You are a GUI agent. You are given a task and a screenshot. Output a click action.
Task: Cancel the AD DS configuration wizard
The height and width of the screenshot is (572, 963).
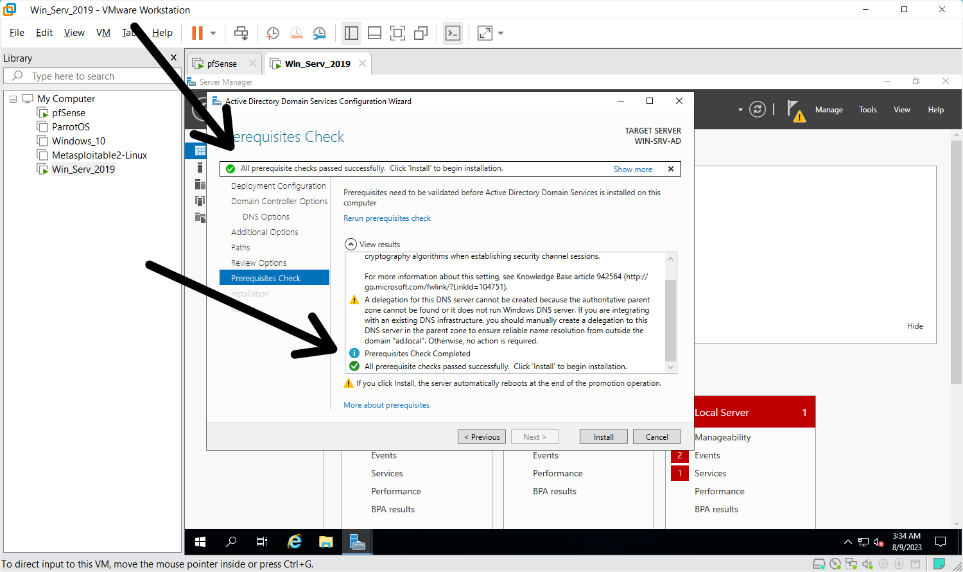tap(657, 437)
